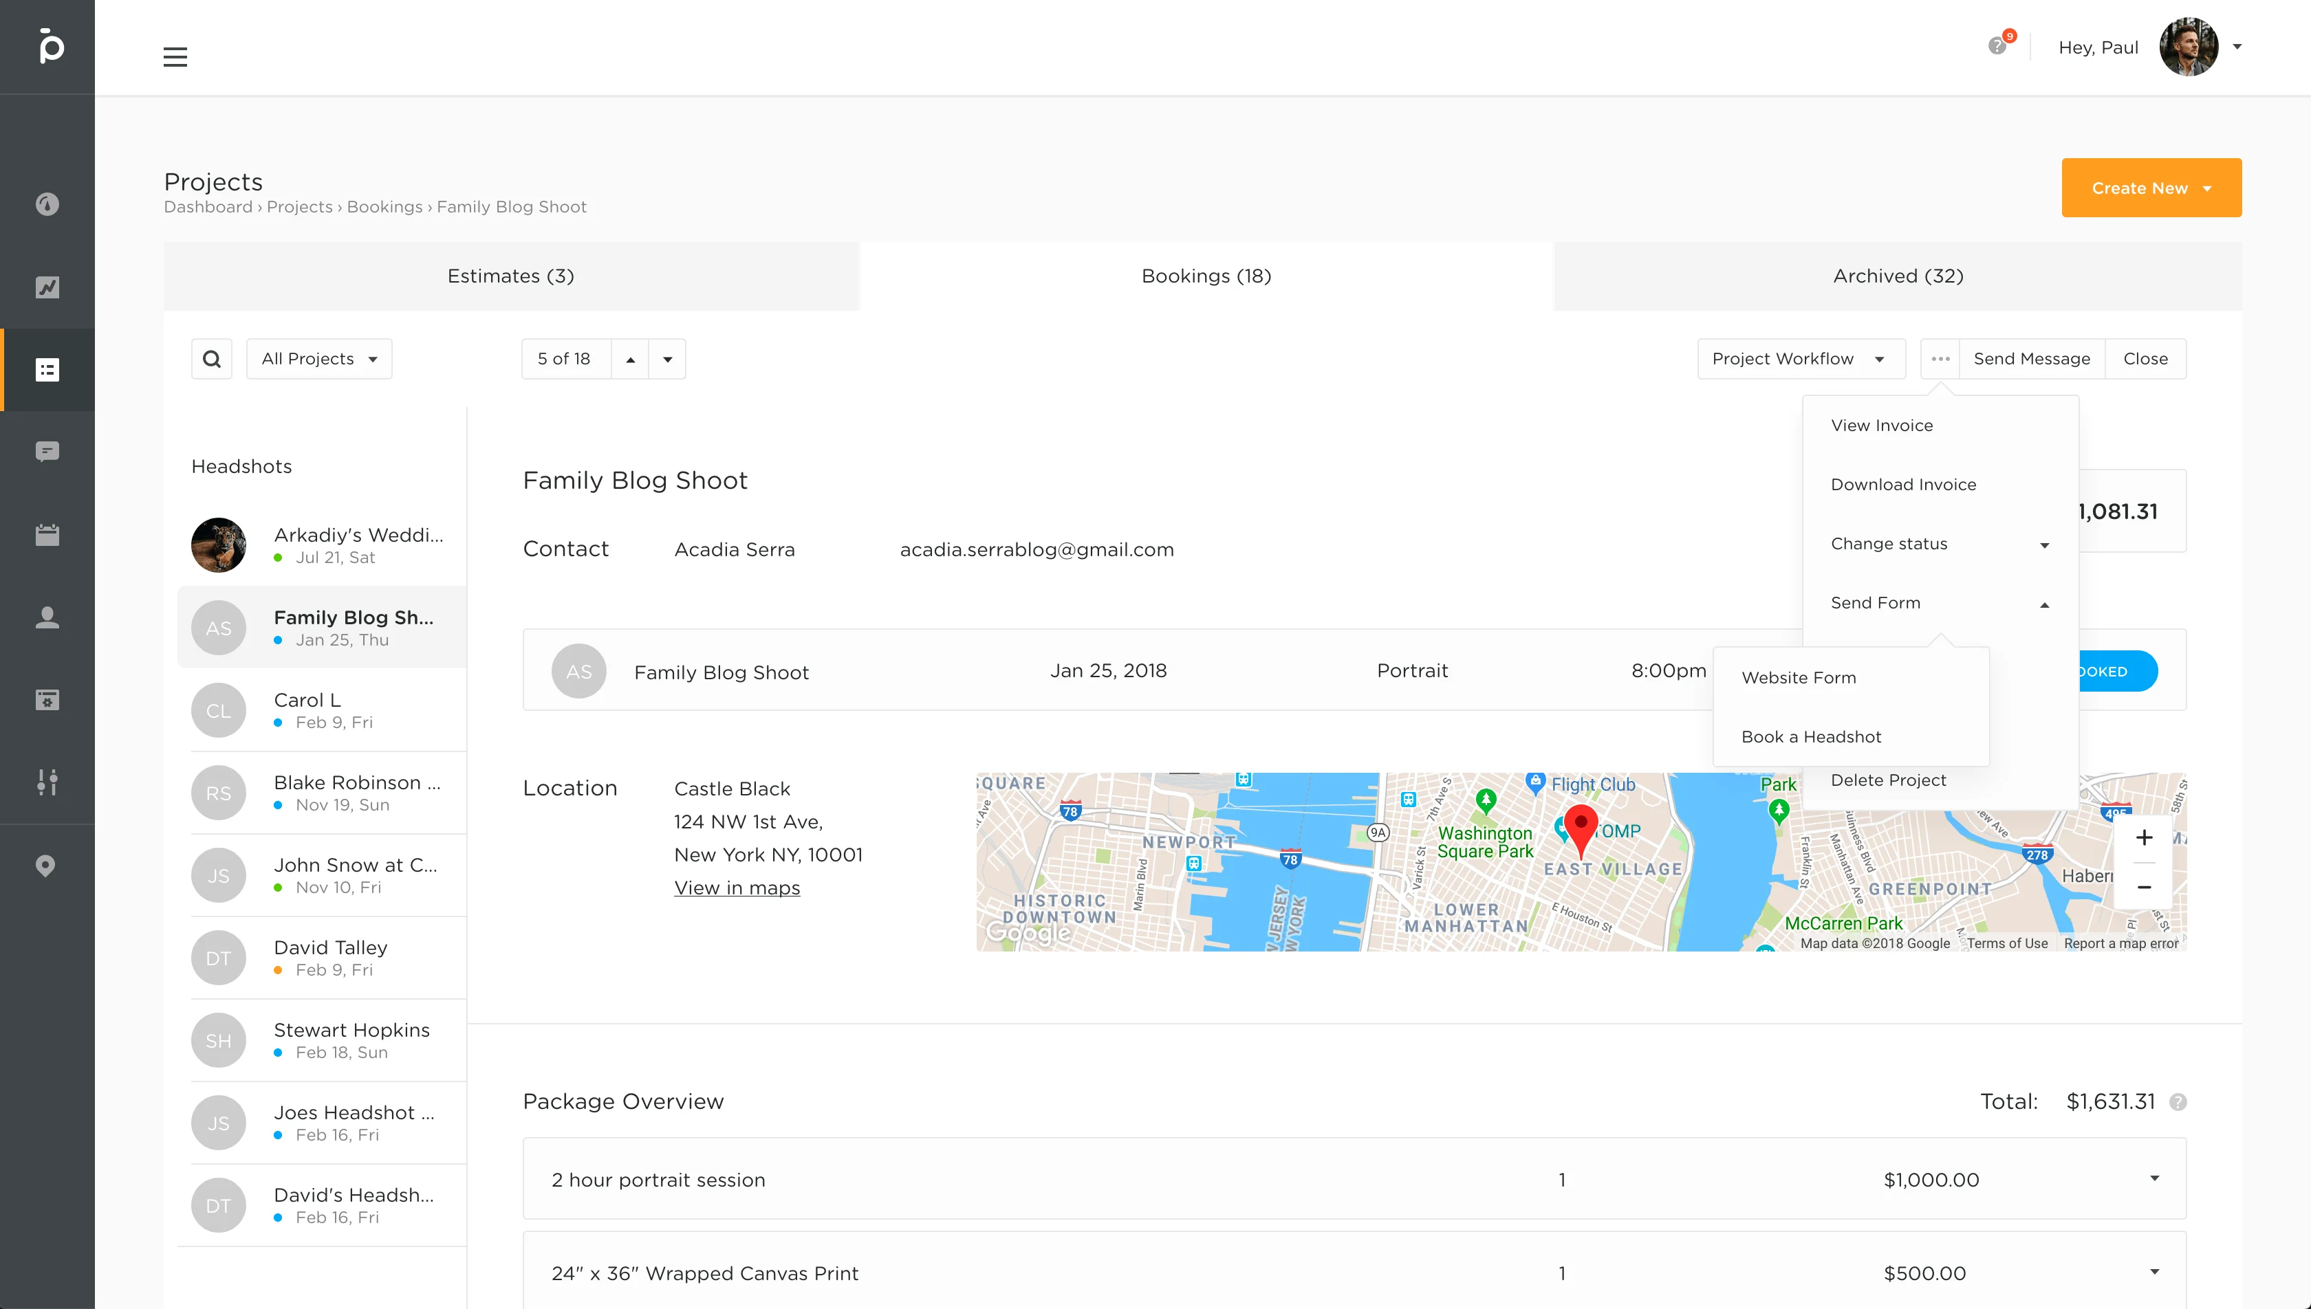Click the help notifications icon
2311x1309 pixels.
(x=1998, y=46)
